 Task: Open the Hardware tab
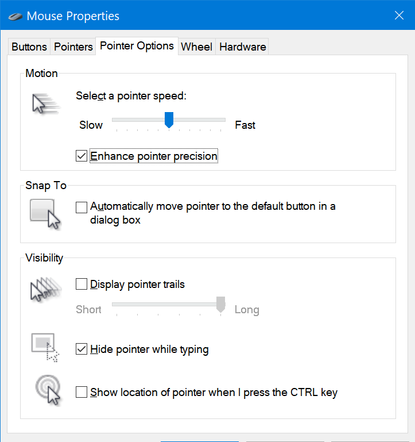pos(242,47)
